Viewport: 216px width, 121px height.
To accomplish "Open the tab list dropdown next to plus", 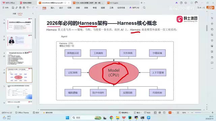I will coord(144,3).
